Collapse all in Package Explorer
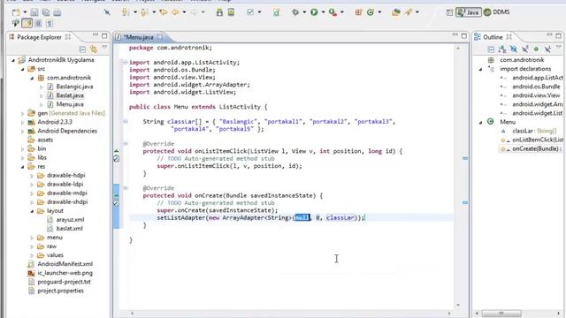This screenshot has width=566, height=318. [82, 49]
